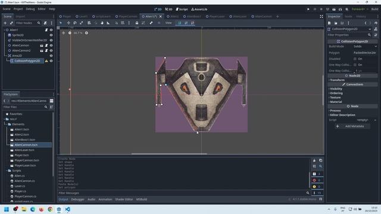Viewport: 381px width, 214px height.
Task: Toggle visibility of CollisionPolygon2D node
Action: 51,61
